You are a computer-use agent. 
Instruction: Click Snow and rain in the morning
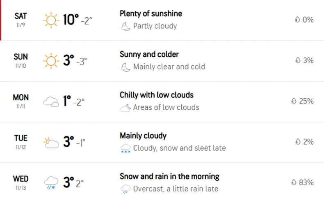coord(169,176)
